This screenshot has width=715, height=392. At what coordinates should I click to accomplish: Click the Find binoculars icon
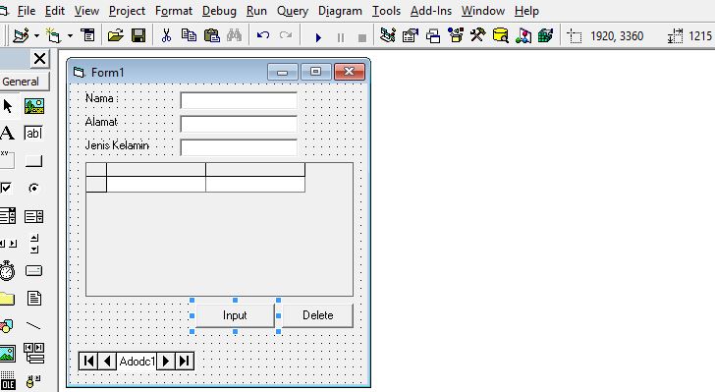point(234,35)
